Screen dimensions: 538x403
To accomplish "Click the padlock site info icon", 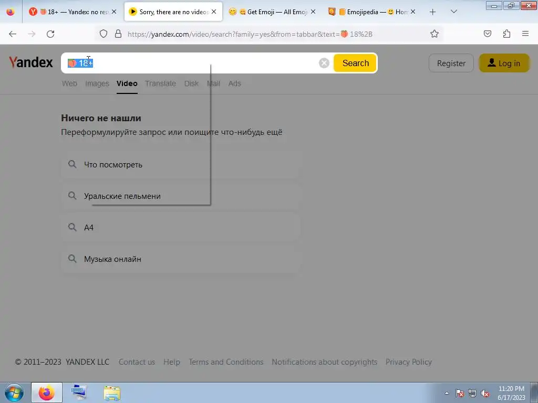I will click(118, 34).
